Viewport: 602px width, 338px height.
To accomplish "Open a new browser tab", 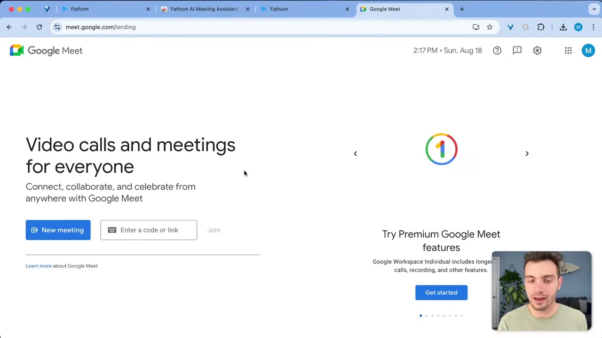I will (462, 9).
